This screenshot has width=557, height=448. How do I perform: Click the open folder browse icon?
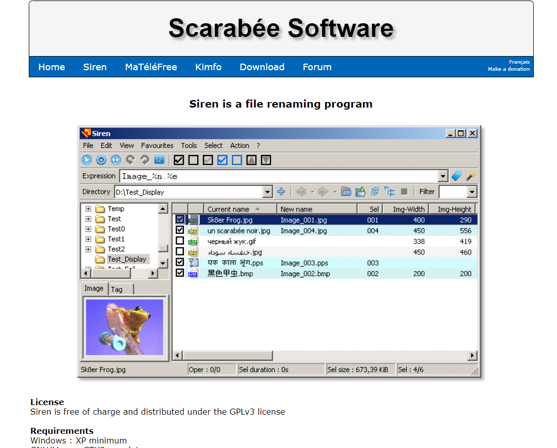point(346,192)
